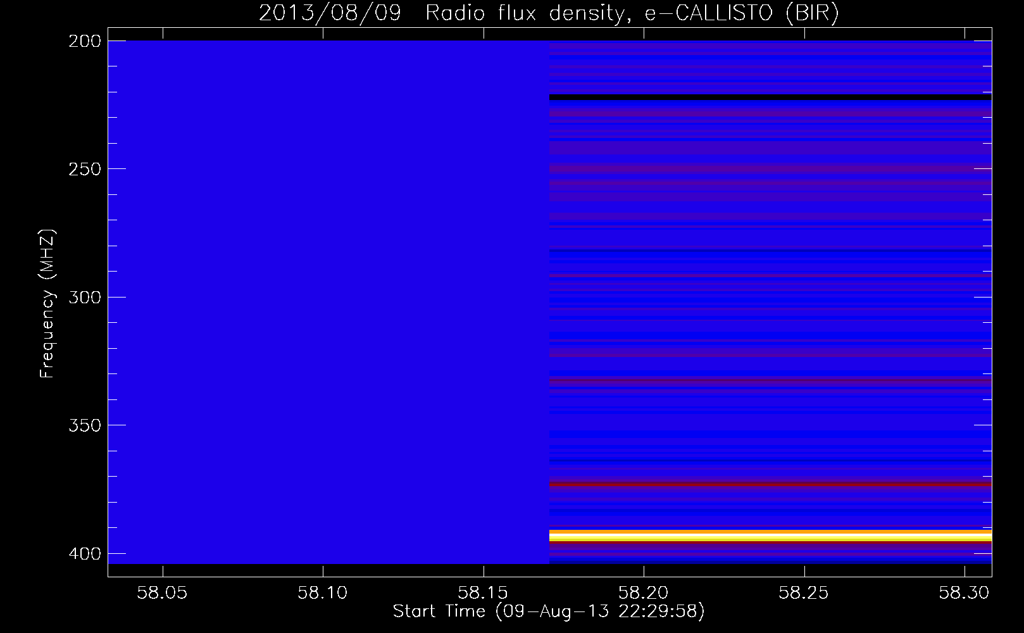This screenshot has height=633, width=1024.
Task: Click the '58.15' time tick label
Action: pos(484,592)
